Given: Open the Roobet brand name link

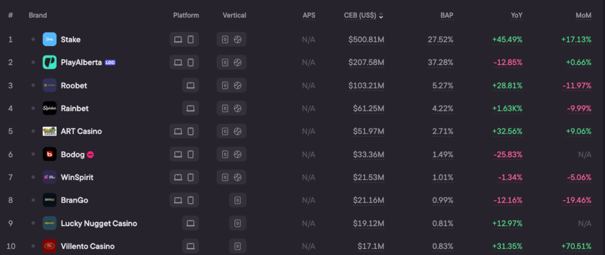Looking at the screenshot, I should [x=74, y=86].
